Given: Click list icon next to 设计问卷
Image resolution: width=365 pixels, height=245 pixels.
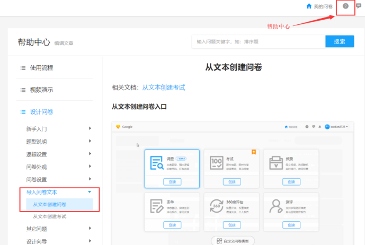Looking at the screenshot, I should pos(23,112).
